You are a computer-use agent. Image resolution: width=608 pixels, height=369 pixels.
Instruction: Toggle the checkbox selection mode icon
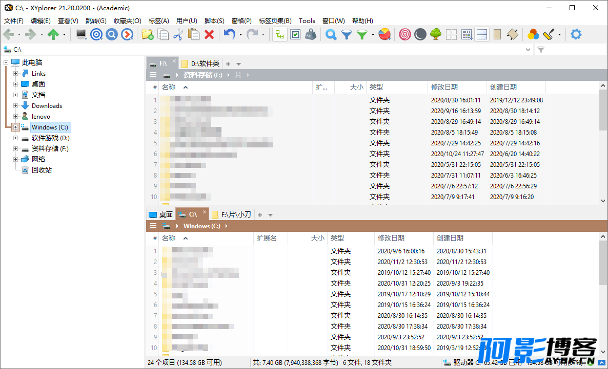[x=295, y=34]
